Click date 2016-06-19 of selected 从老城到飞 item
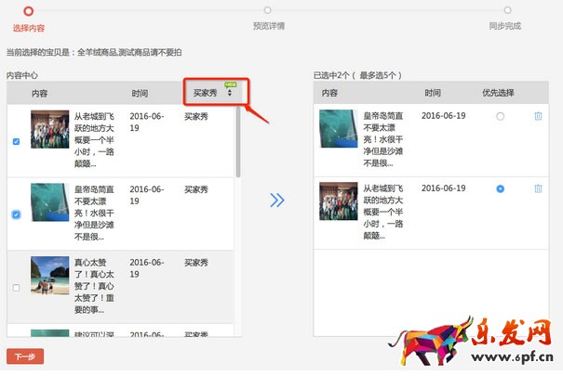563x376 pixels. tap(444, 188)
